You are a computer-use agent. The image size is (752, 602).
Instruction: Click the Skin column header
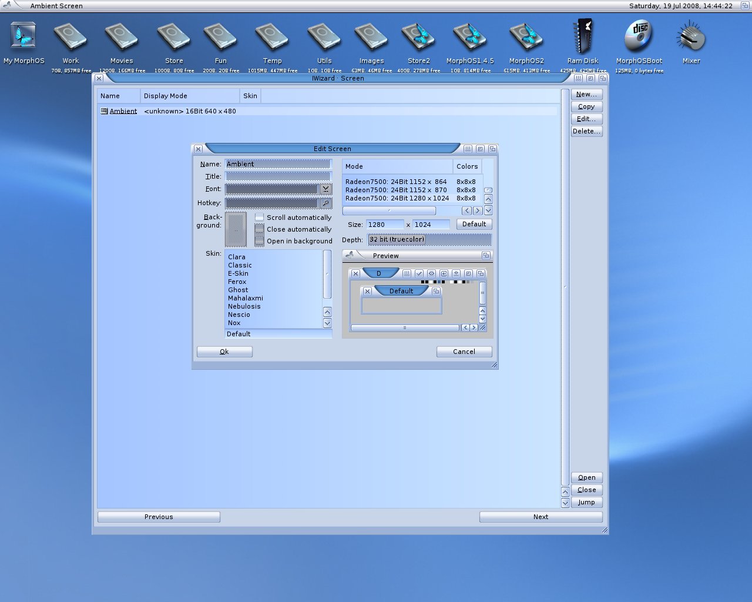click(250, 95)
